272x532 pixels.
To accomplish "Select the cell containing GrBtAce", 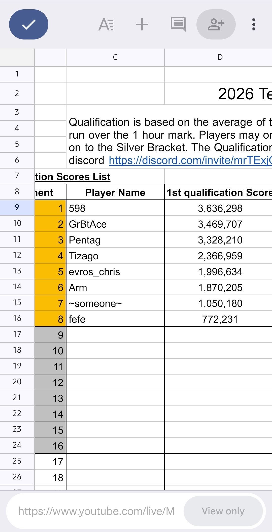I will click(115, 224).
